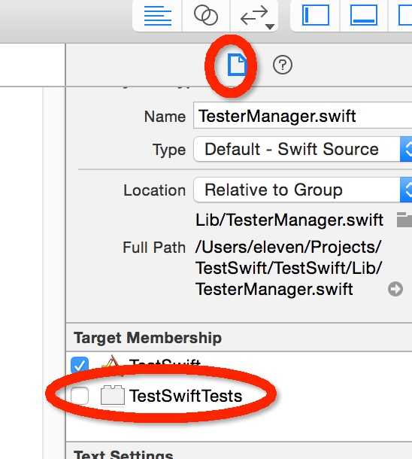This screenshot has width=412, height=459.
Task: Toggle the Navigator panel
Action: [316, 15]
